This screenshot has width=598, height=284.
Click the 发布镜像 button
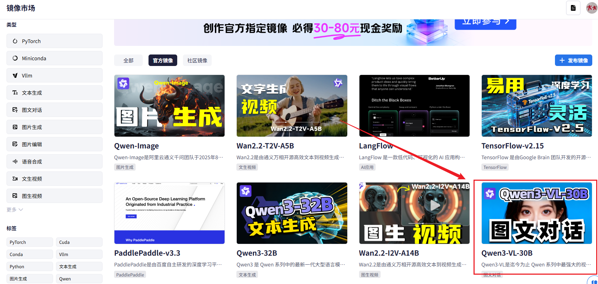573,61
